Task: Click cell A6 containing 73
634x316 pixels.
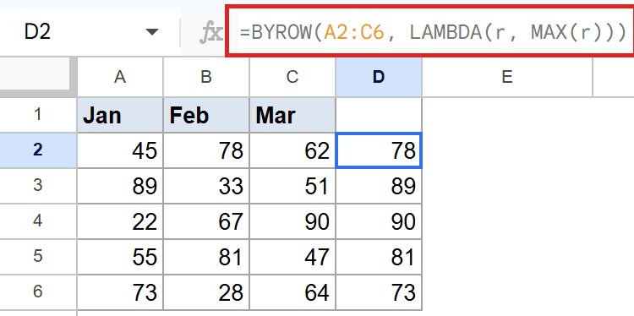Action: (120, 292)
